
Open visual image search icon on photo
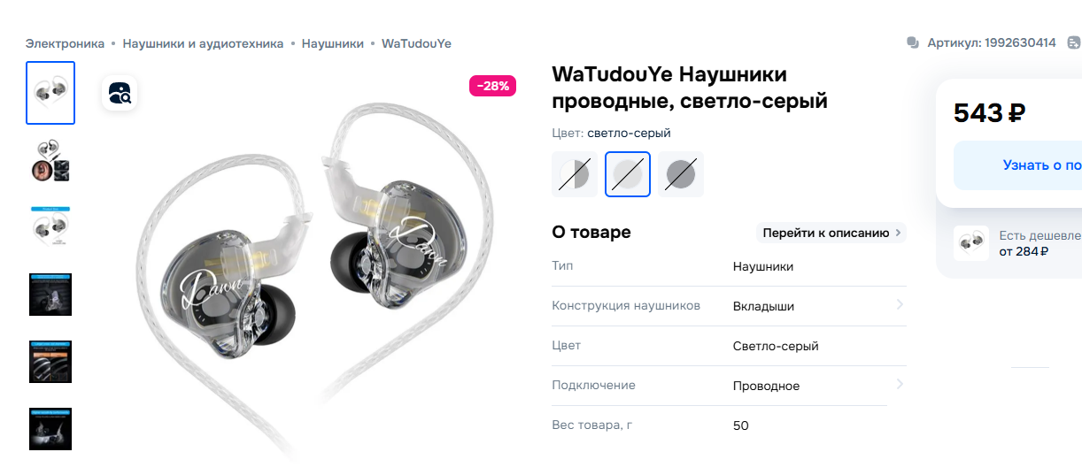point(120,93)
